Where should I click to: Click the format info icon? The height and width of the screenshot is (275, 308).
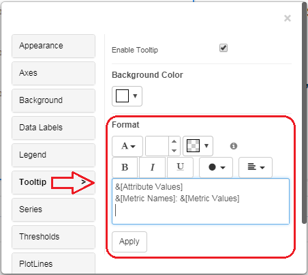pyautogui.click(x=234, y=146)
